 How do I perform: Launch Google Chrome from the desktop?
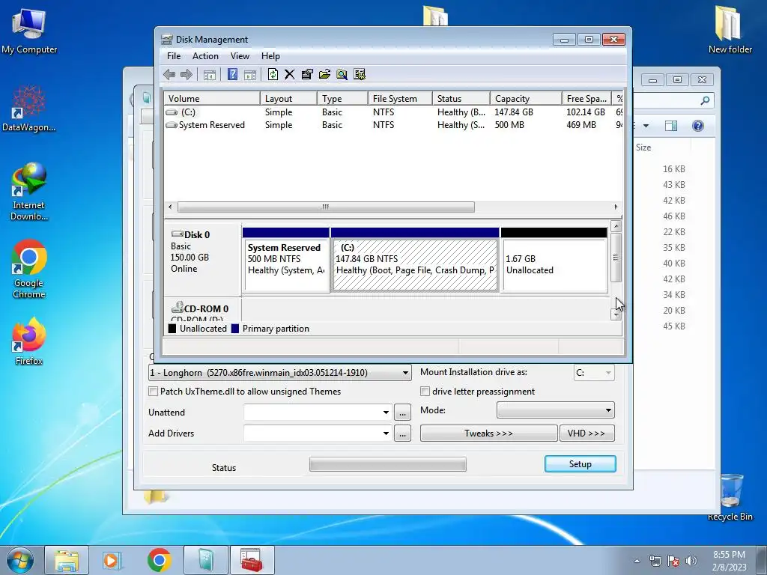click(29, 269)
